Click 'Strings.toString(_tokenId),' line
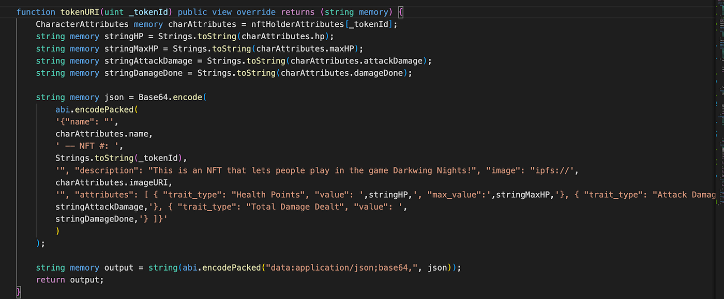This screenshot has height=299, width=724. 121,158
